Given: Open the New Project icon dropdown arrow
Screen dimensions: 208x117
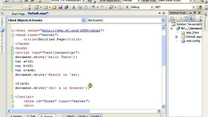Looking at the screenshot, I should (x=41, y=7).
